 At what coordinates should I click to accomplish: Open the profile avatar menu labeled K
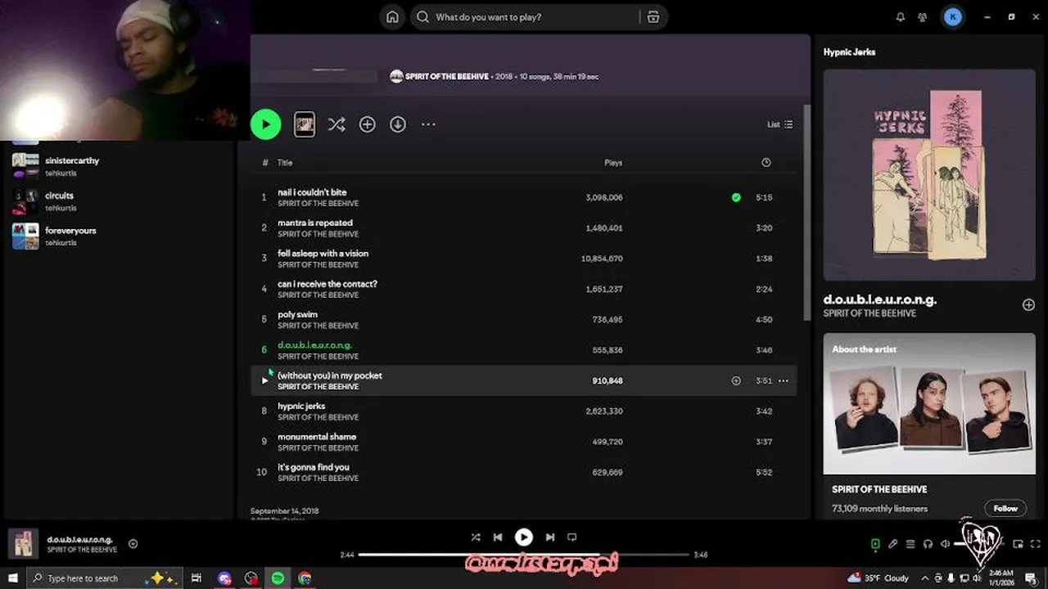coord(953,17)
